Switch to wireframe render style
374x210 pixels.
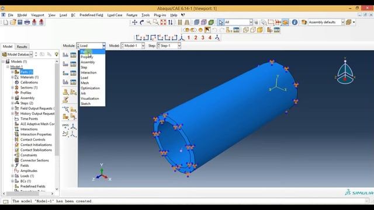tap(196, 22)
